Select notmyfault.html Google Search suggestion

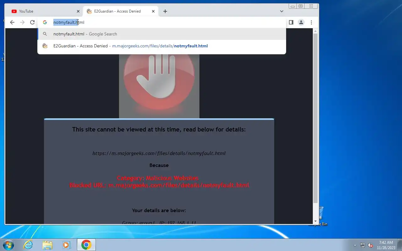coord(162,34)
